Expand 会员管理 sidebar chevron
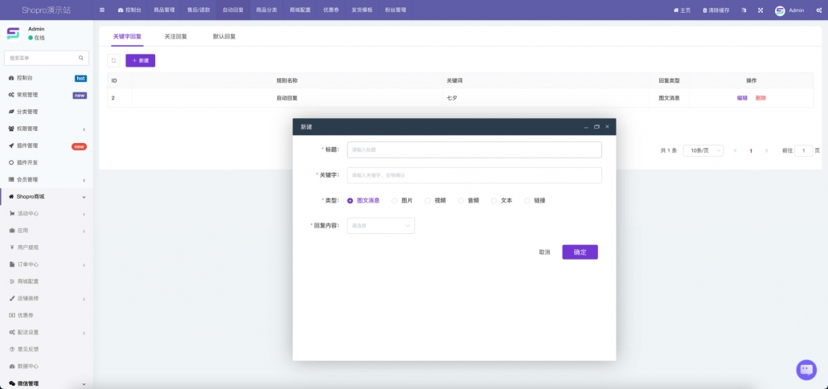Image resolution: width=828 pixels, height=389 pixels. tap(84, 180)
